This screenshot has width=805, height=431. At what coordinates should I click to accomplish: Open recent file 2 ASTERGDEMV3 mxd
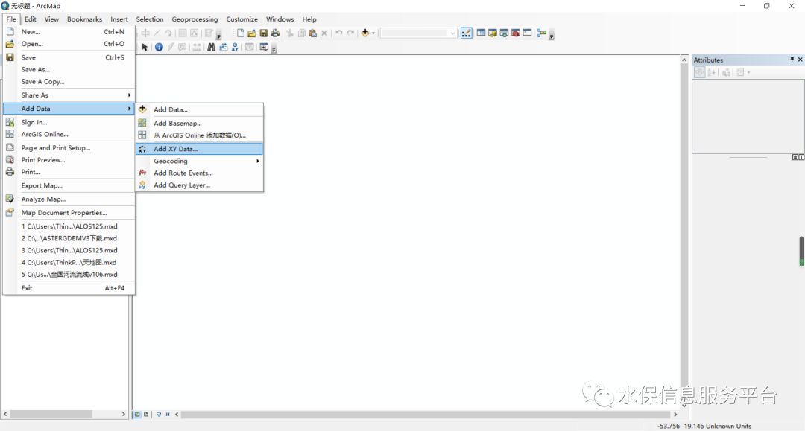click(69, 238)
